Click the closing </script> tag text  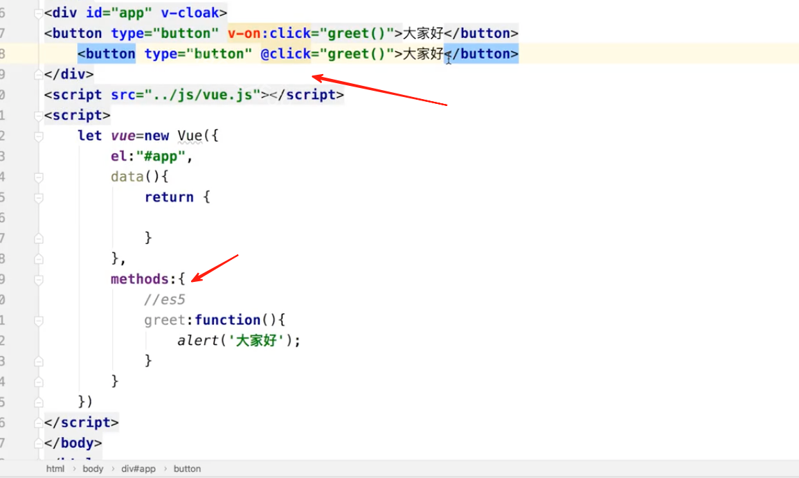click(82, 423)
